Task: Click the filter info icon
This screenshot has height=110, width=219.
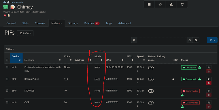Action: [x=190, y=40]
